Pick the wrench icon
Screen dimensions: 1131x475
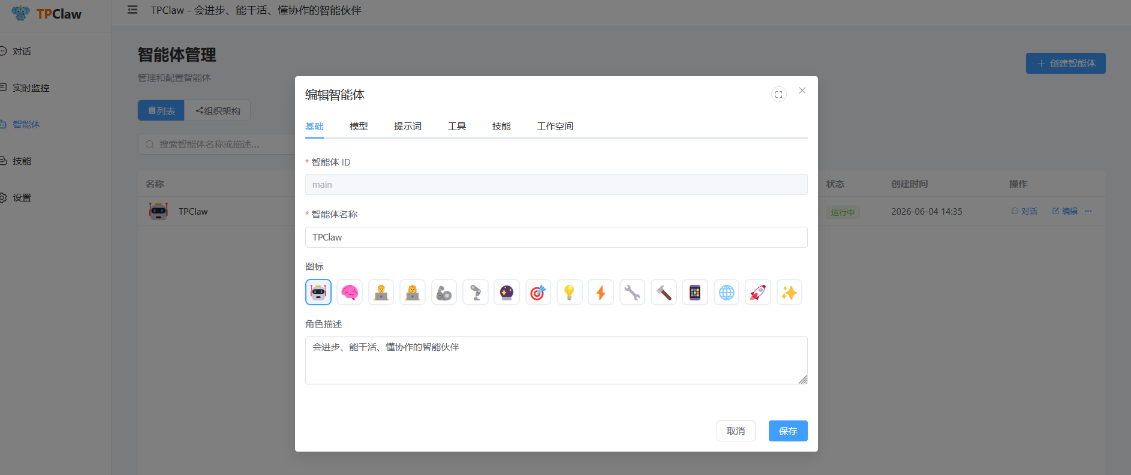coord(632,292)
